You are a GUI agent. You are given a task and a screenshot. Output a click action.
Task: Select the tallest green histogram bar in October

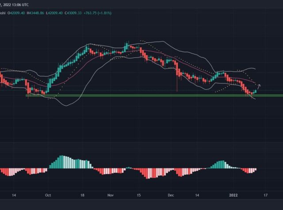tap(62, 162)
